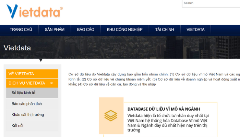Open the SẢN PHẨM menu

pos(55,30)
